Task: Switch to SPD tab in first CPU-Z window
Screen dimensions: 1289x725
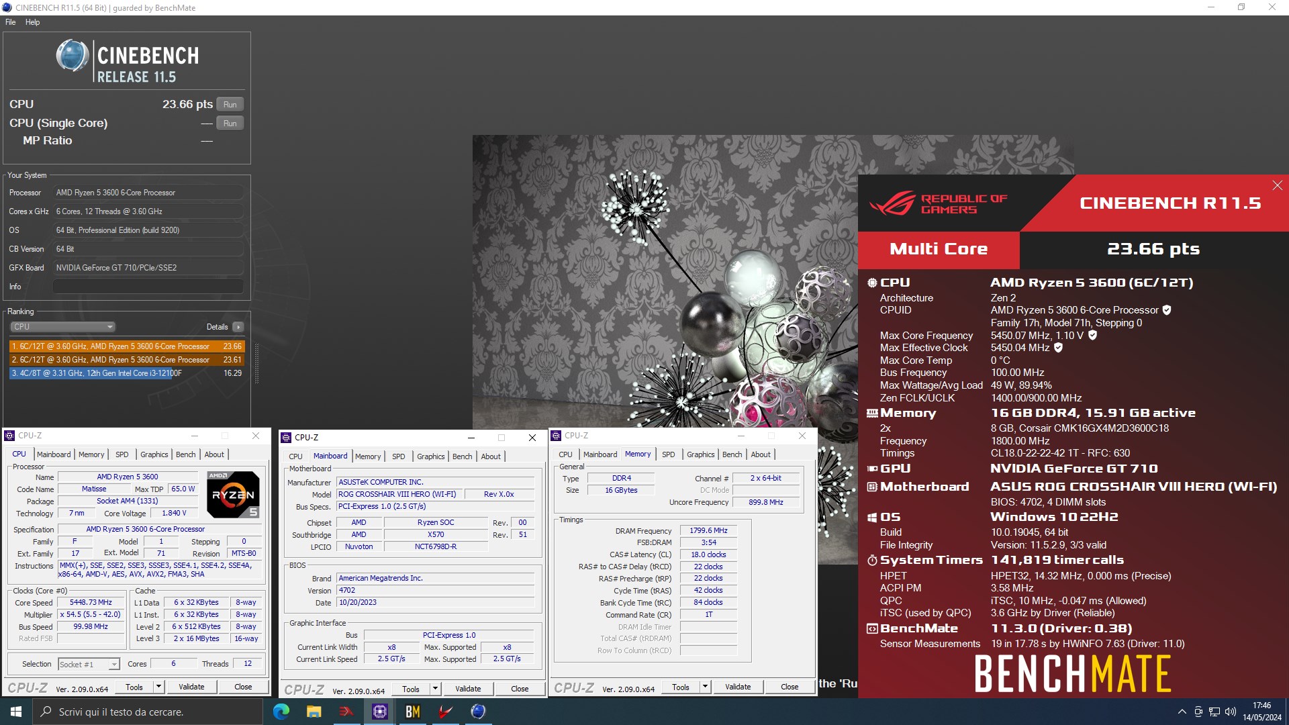Action: (122, 454)
